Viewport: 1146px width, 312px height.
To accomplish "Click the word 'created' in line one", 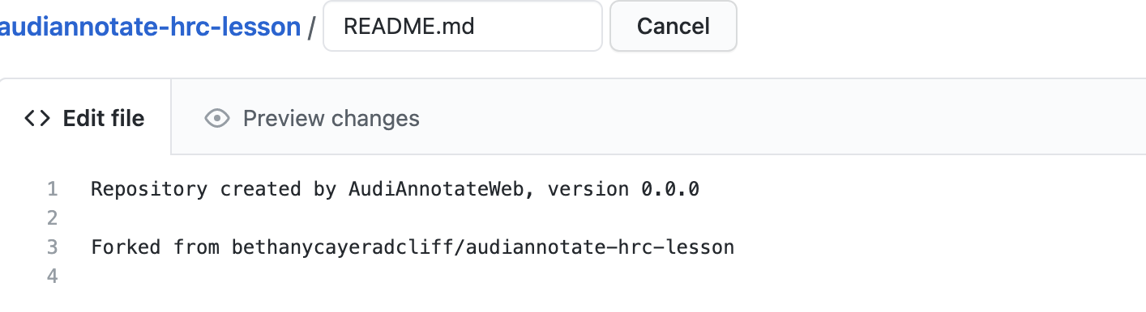I will tap(261, 189).
